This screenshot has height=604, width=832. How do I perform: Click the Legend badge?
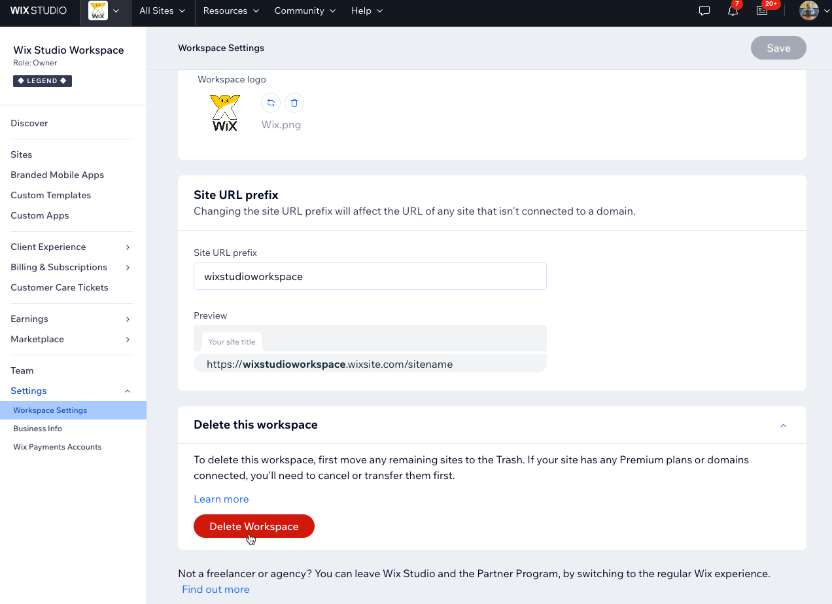pos(43,81)
